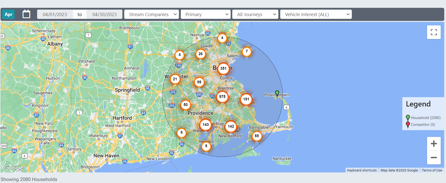This screenshot has height=183, width=446.
Task: Click the Google logo on the map
Action: 14,168
